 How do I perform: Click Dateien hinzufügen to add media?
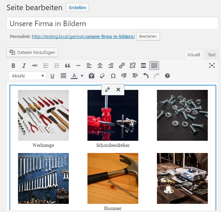point(32,53)
